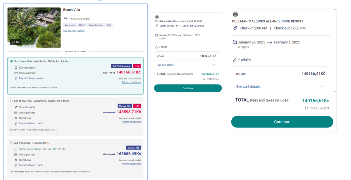This screenshot has width=351, height=180.
Task: Click the green free cancellation check icon
Action: point(16,149)
